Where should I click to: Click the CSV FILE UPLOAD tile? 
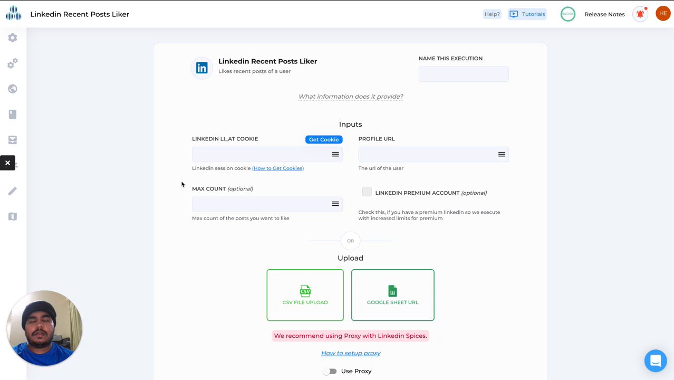coord(305,295)
